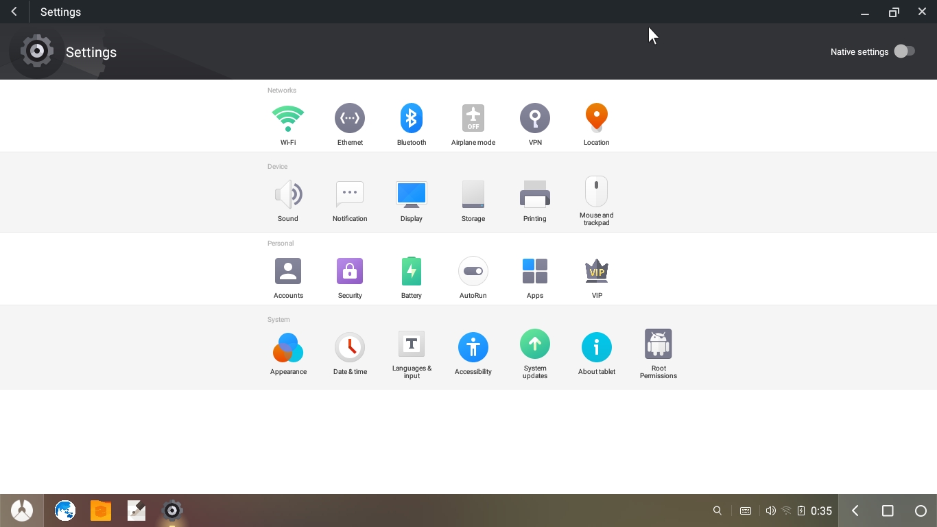Click the volume icon in system tray
The image size is (937, 527).
point(770,511)
